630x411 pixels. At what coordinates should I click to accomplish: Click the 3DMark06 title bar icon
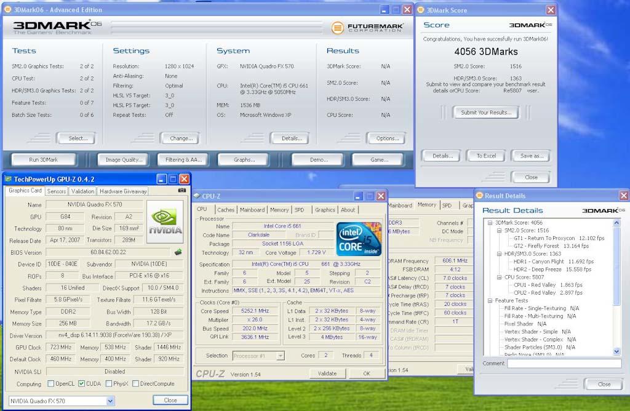[7, 9]
